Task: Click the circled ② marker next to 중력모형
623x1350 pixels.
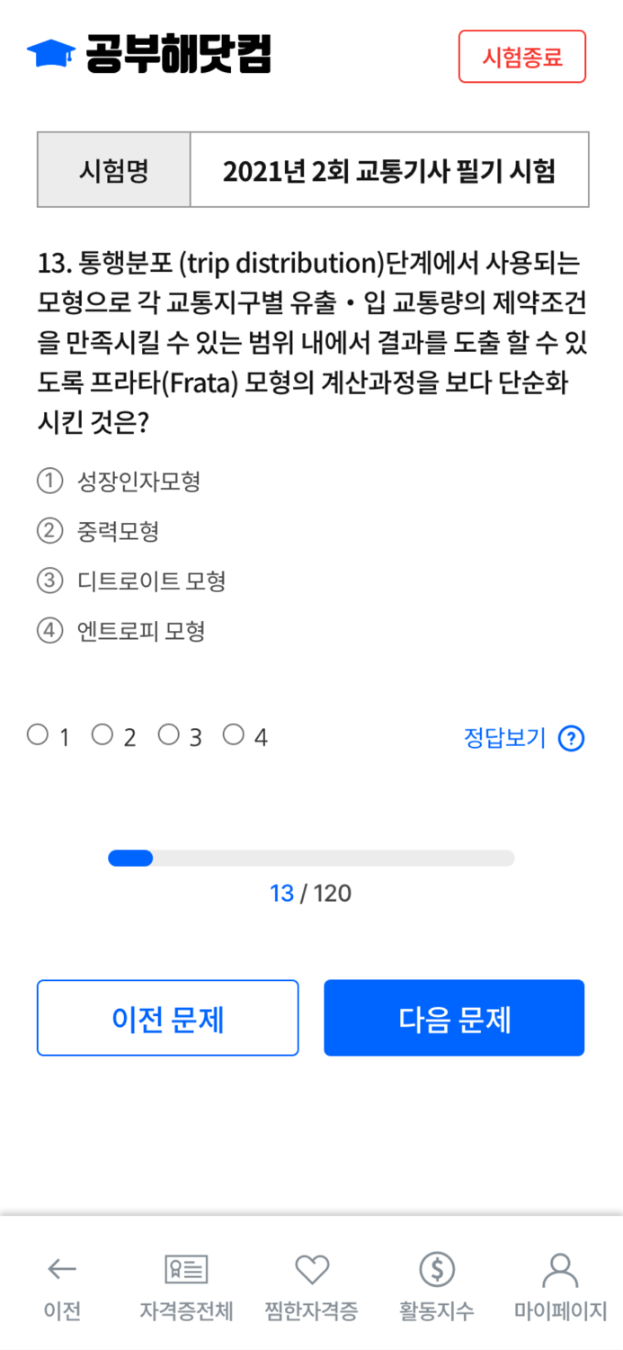Action: click(47, 530)
